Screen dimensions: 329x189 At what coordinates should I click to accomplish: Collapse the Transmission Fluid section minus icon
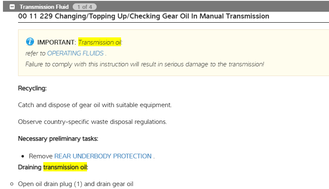point(12,7)
